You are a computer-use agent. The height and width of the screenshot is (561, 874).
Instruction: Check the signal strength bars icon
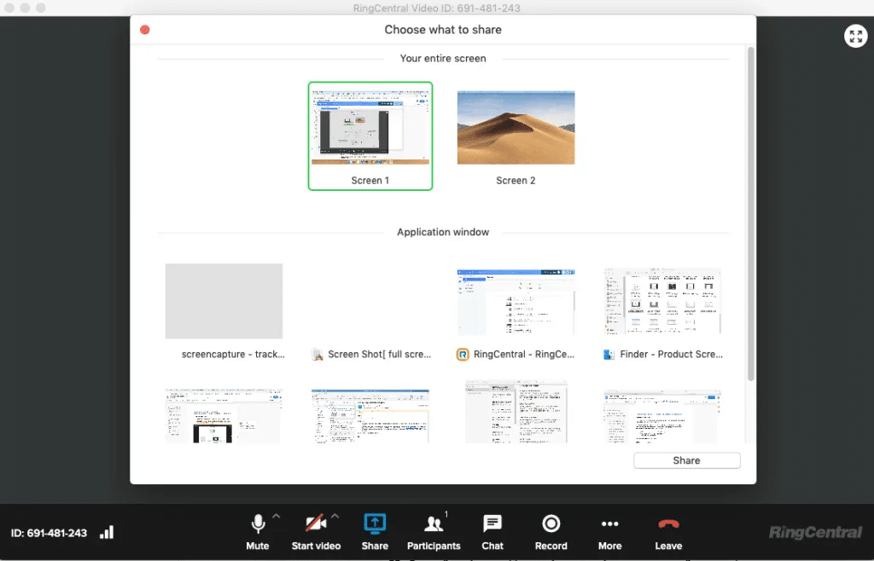pyautogui.click(x=107, y=533)
